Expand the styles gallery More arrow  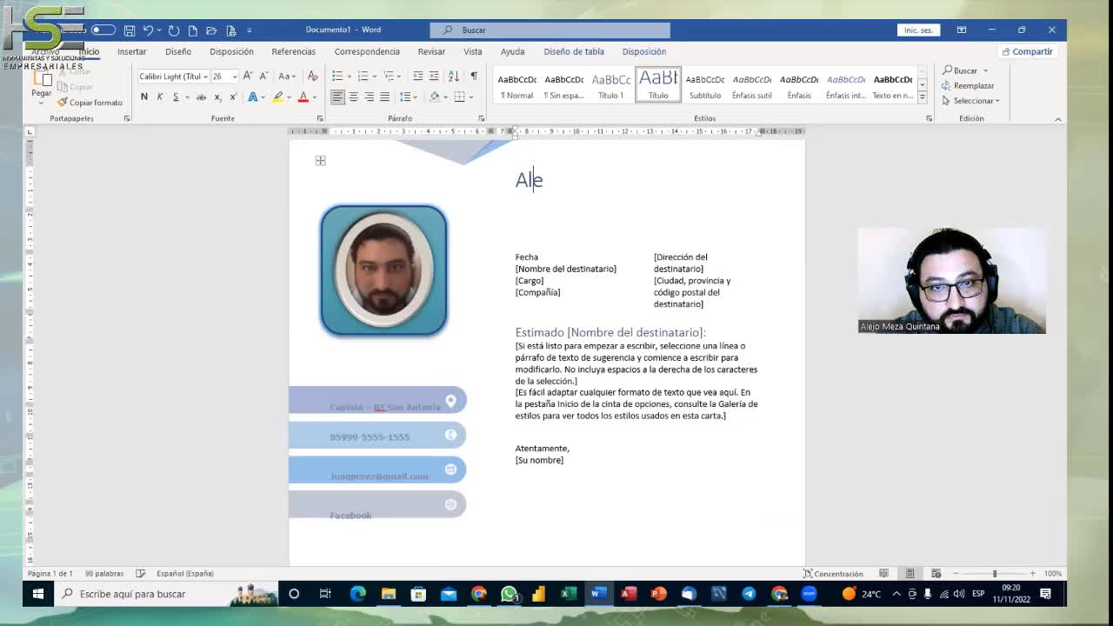(x=922, y=97)
